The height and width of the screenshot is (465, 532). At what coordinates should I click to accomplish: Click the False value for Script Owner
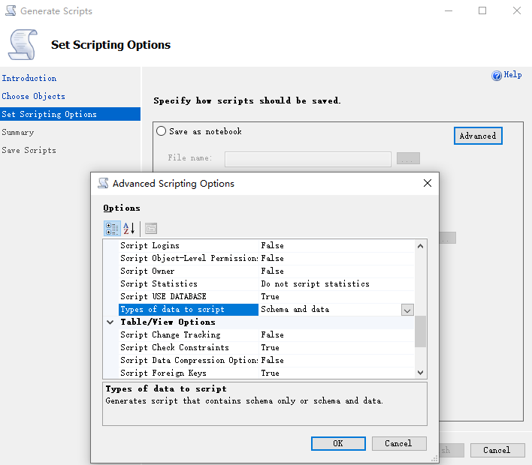pyautogui.click(x=272, y=271)
